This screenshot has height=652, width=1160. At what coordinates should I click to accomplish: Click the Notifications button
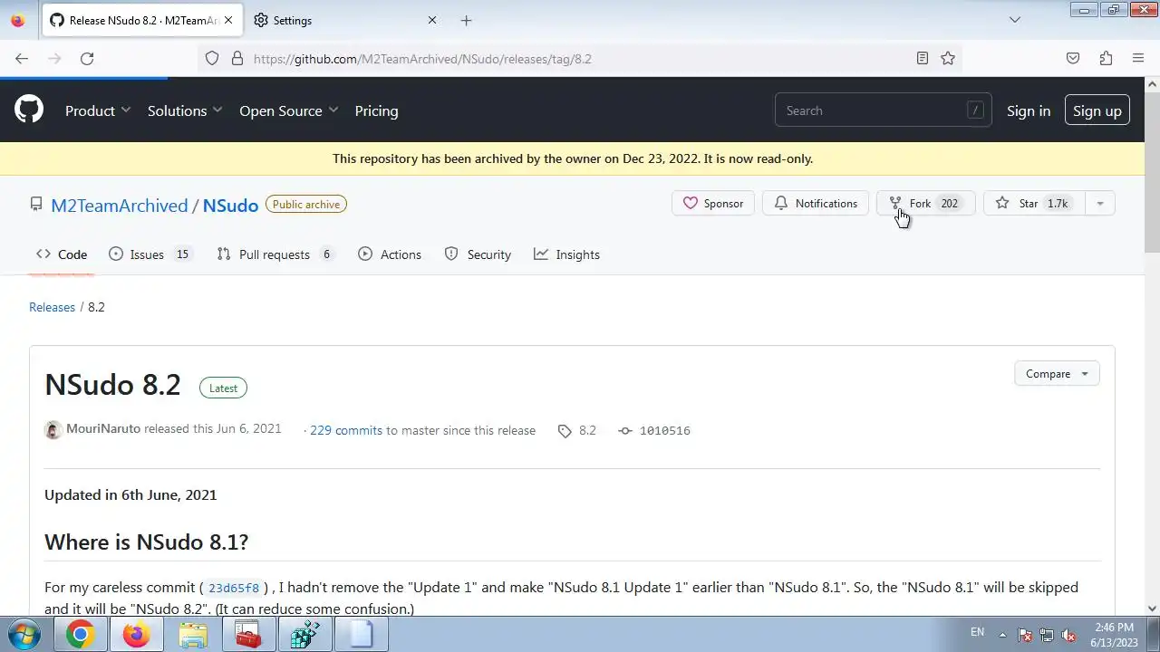click(816, 204)
